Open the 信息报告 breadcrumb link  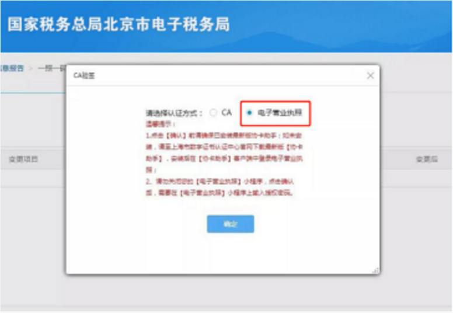point(12,68)
